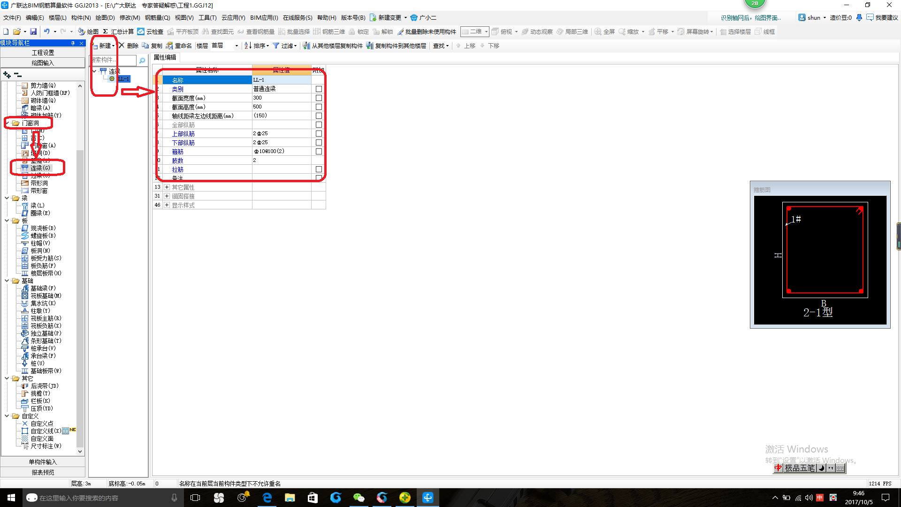
Task: Switch to 绘图 drawing mode
Action: tap(88, 31)
